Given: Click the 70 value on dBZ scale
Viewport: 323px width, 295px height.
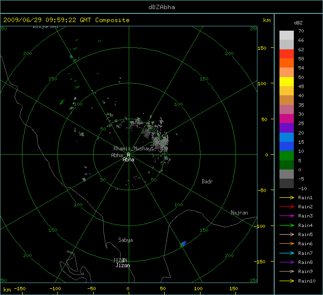Looking at the screenshot, I should coord(301,31).
